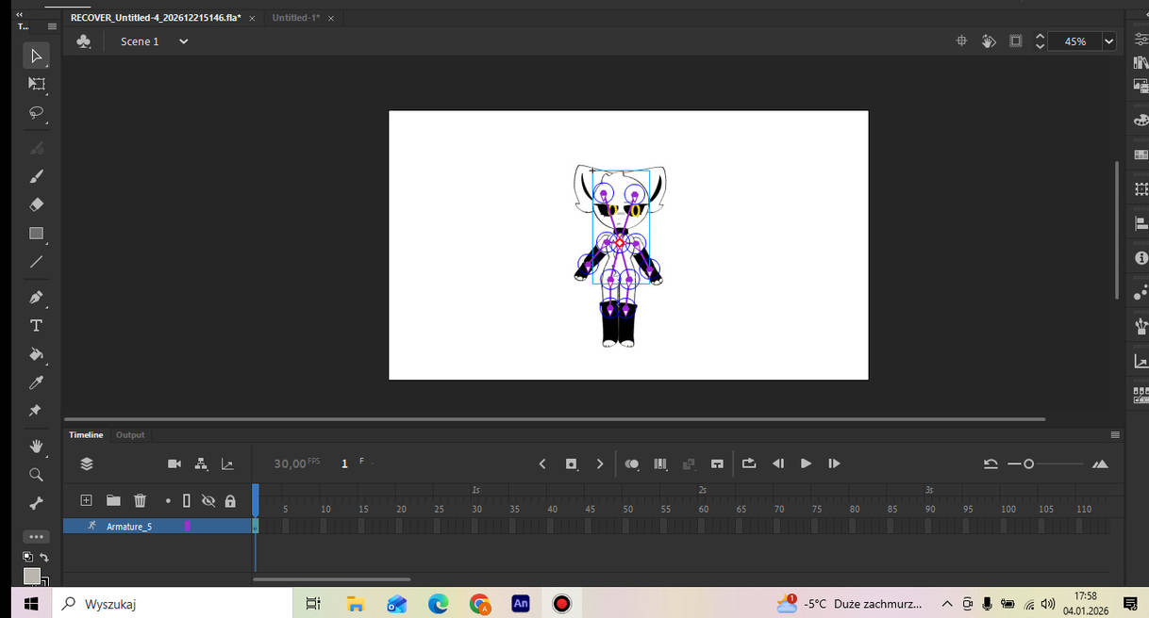Click the Center Stage icon
Image resolution: width=1149 pixels, height=618 pixels.
[961, 41]
